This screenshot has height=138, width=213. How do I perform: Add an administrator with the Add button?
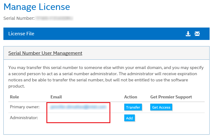click(130, 118)
